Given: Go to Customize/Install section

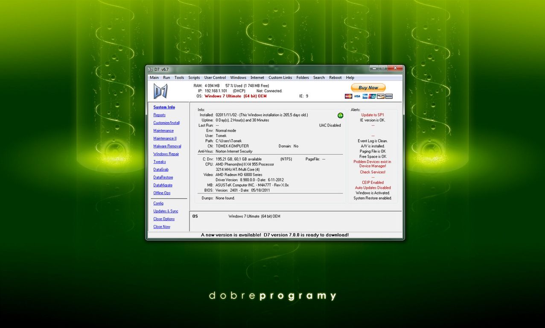Looking at the screenshot, I should 166,123.
